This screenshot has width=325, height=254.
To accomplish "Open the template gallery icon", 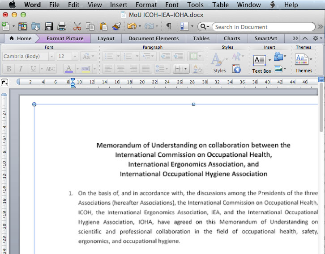I will (23, 26).
